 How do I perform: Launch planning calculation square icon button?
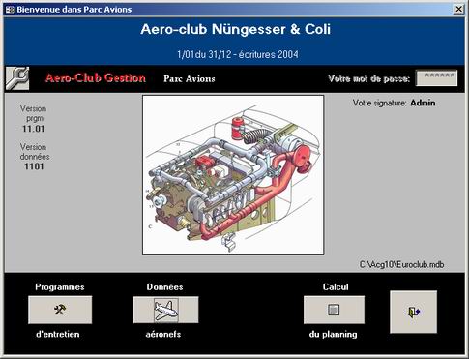click(x=334, y=310)
